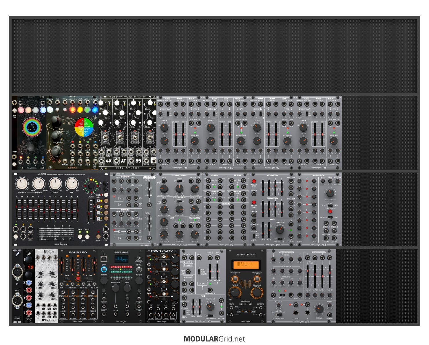Flip the 4X drum channel ON/OFF switch
This screenshot has height=345, width=429.
click(105, 137)
